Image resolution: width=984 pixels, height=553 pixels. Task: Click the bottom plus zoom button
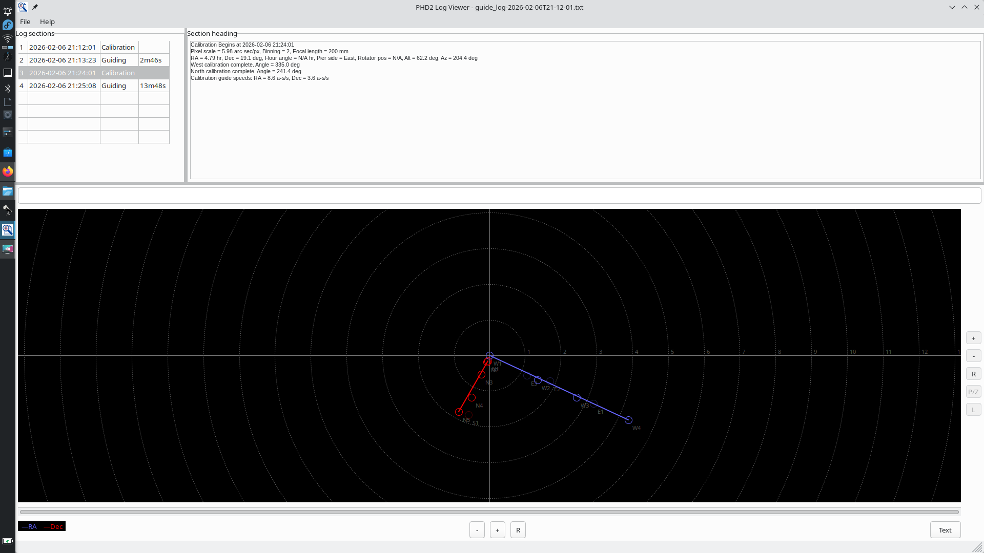498,530
